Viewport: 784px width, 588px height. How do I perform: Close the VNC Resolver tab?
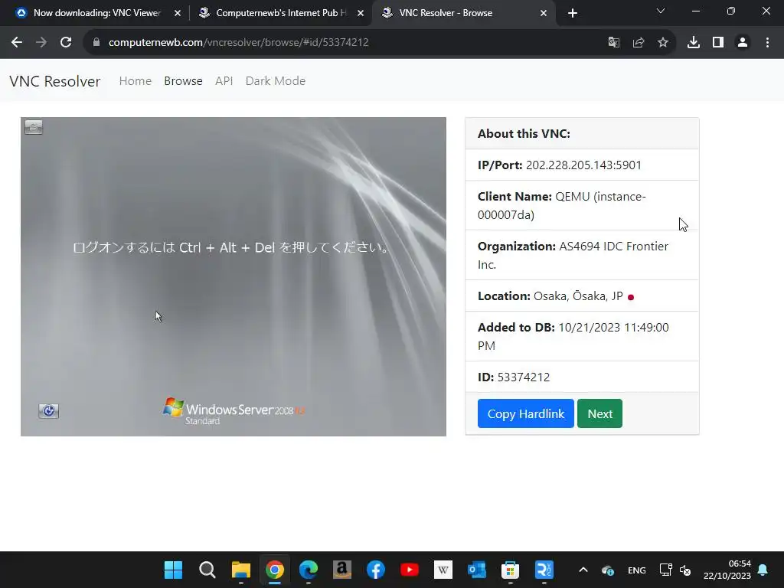pos(544,13)
